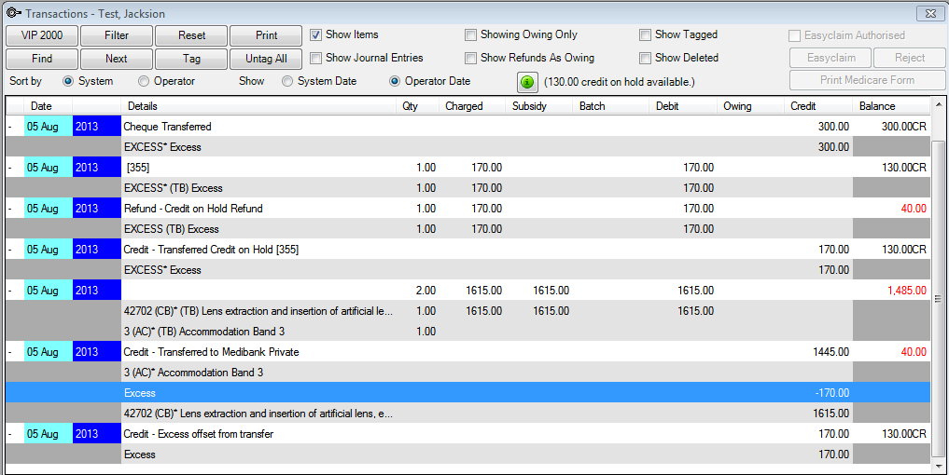Click the 1445.00 credit value
Screen dimensions: 949x475
[831, 352]
